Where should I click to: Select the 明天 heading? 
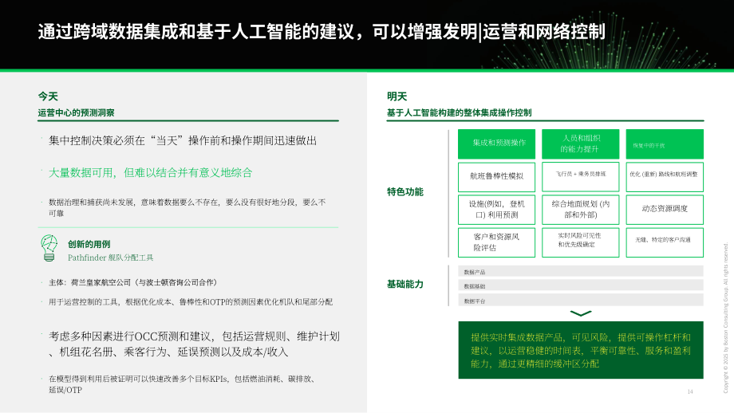(x=397, y=96)
